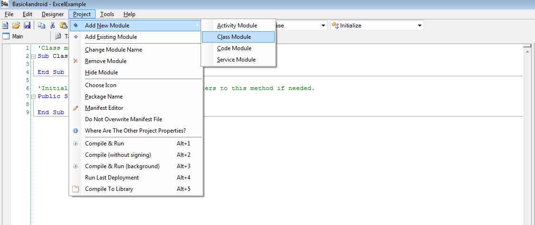Click the Cut scissors icon
The height and width of the screenshot is (225, 535).
(53, 25)
